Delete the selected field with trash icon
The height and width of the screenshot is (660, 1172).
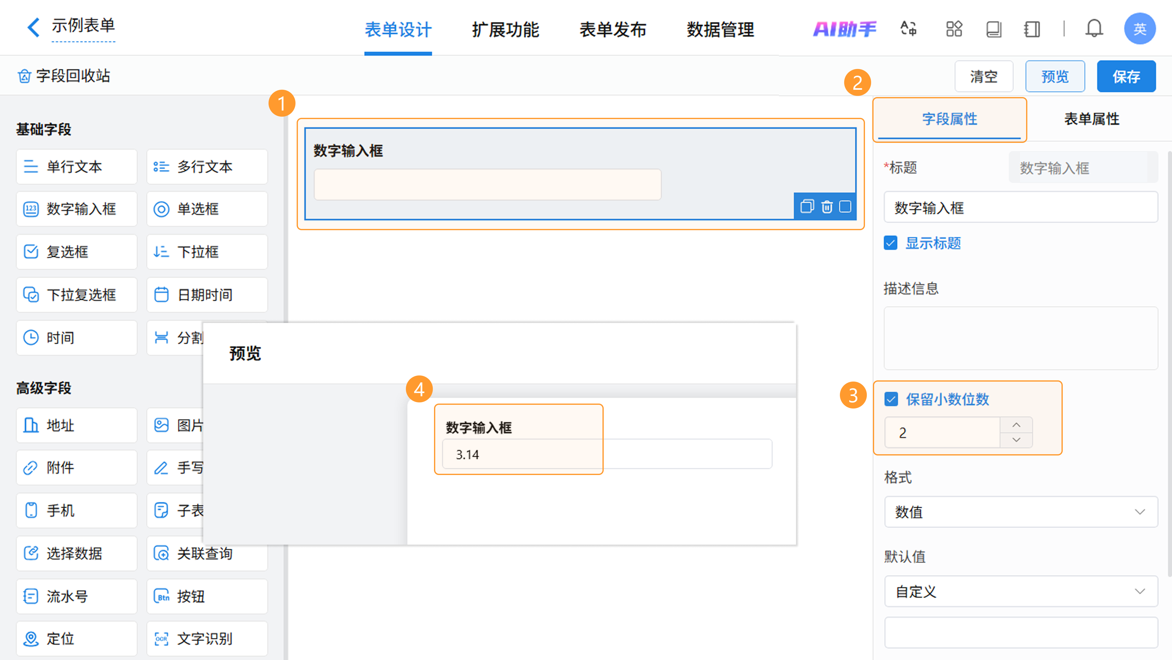point(827,207)
